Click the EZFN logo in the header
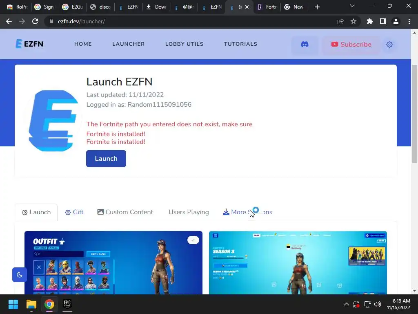 [x=29, y=44]
